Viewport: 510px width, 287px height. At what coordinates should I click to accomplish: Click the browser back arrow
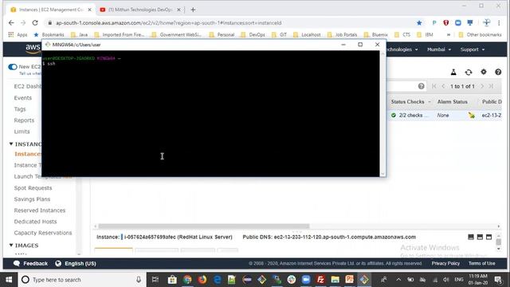[x=11, y=23]
